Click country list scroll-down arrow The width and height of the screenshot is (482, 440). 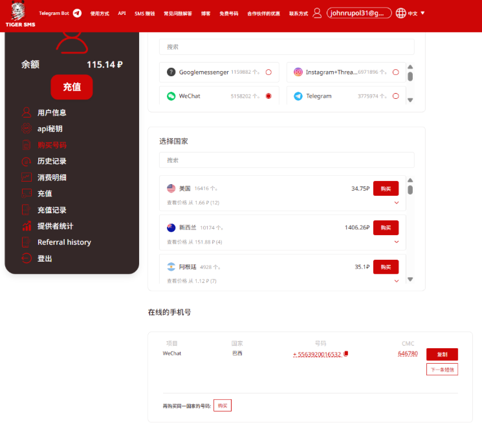(410, 279)
